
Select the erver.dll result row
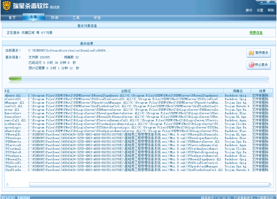click(x=139, y=110)
